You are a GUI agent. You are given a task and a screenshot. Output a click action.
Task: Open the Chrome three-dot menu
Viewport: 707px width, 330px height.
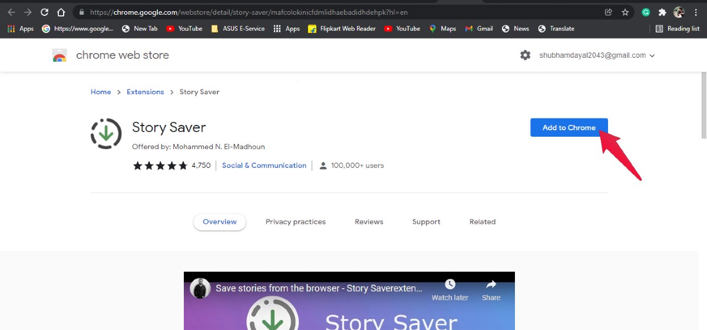pos(696,12)
